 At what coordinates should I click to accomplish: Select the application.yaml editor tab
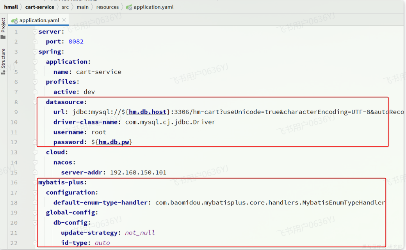pyautogui.click(x=39, y=20)
